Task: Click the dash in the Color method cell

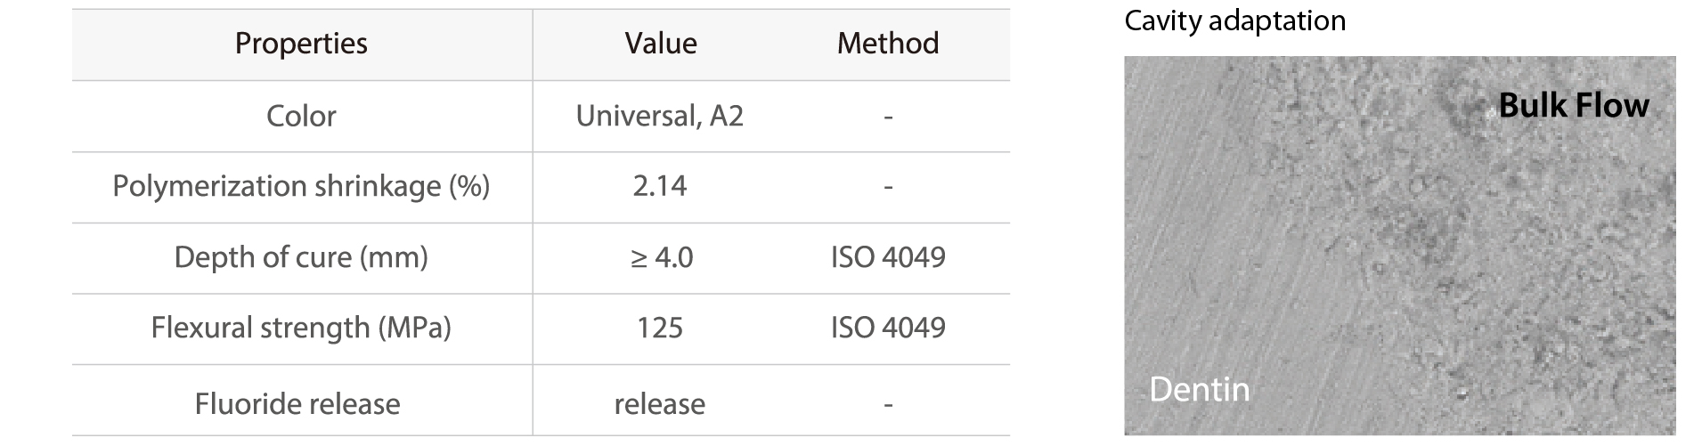Action: coord(888,117)
